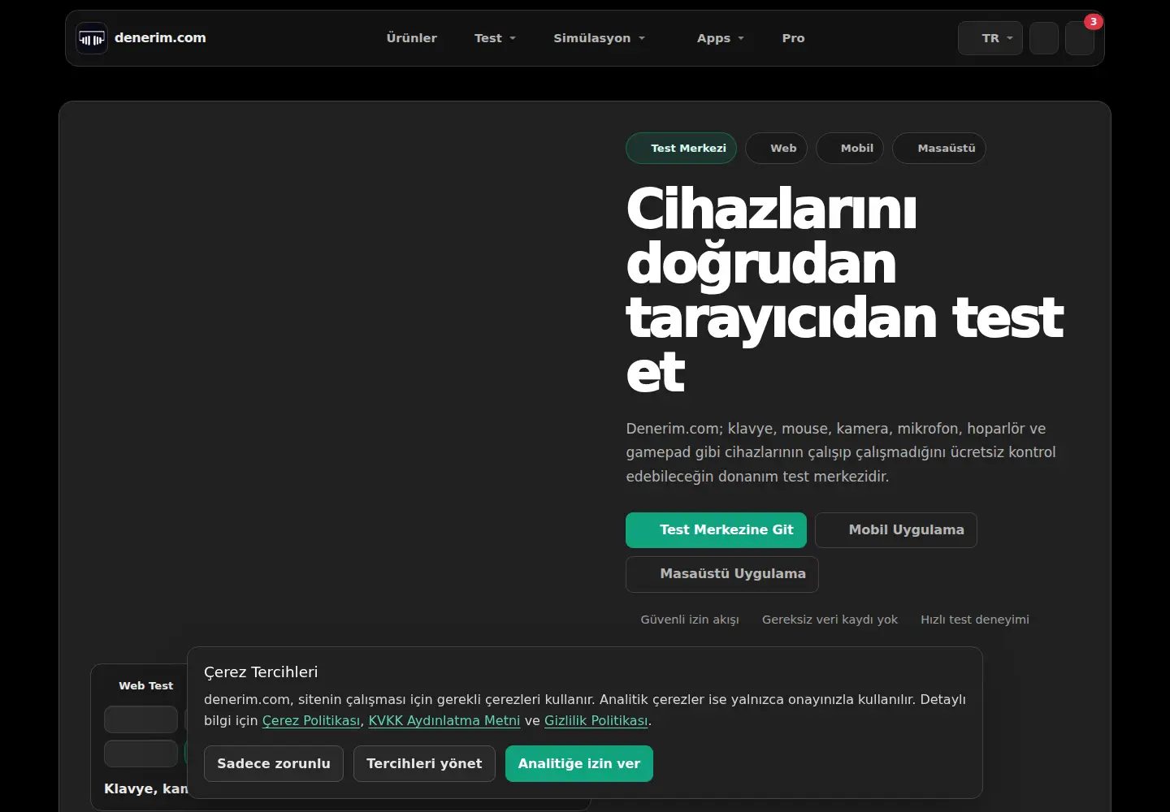Switch to the Web tab
1170x812 pixels.
776,148
